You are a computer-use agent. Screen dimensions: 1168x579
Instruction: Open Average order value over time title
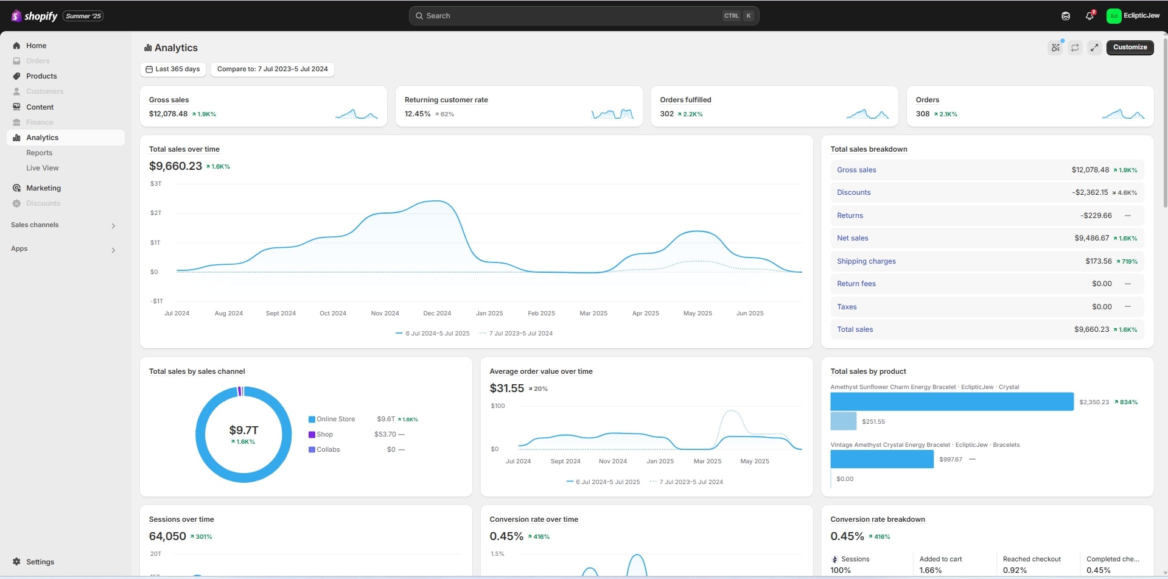click(540, 371)
